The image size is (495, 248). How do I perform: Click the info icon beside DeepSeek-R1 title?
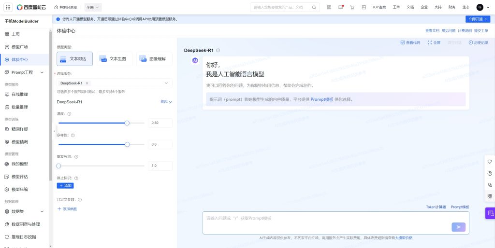click(x=218, y=50)
